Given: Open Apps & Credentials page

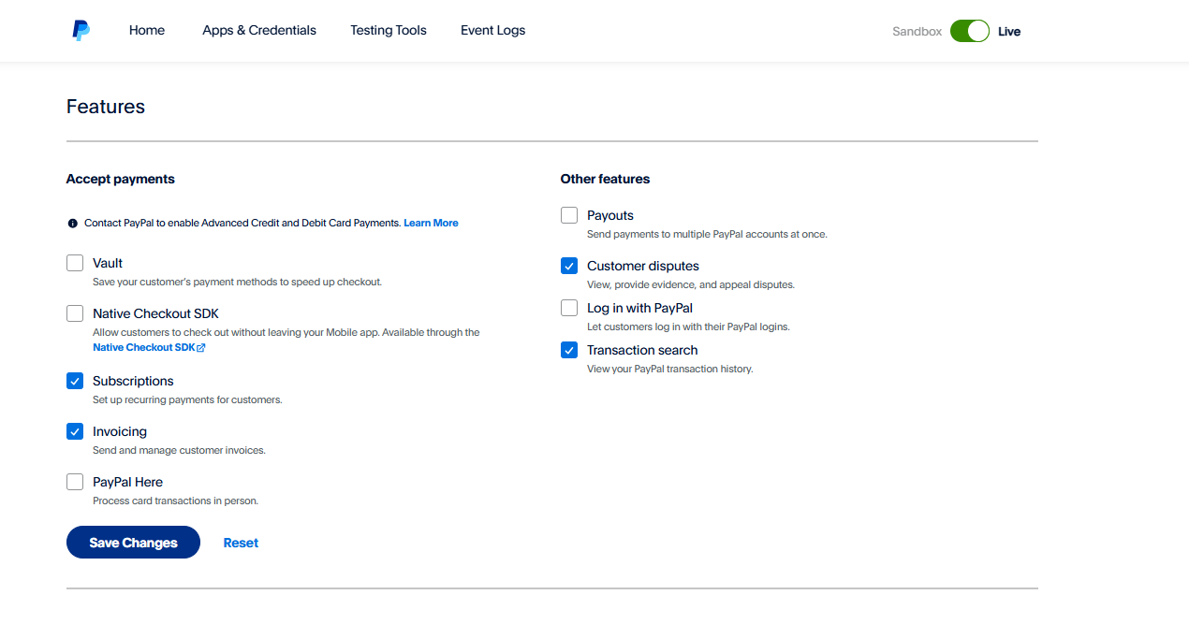Looking at the screenshot, I should (259, 31).
